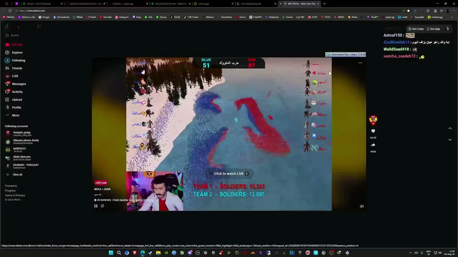Open the ChatGPT bookmark

(255, 17)
